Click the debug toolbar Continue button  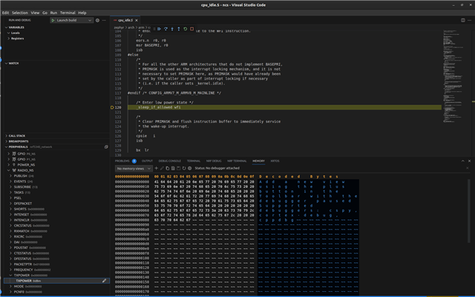pos(157,29)
